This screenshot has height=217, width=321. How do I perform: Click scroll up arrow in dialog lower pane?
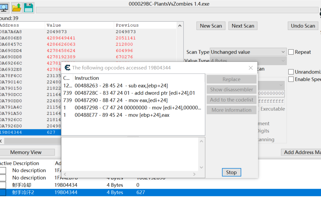click(x=201, y=141)
